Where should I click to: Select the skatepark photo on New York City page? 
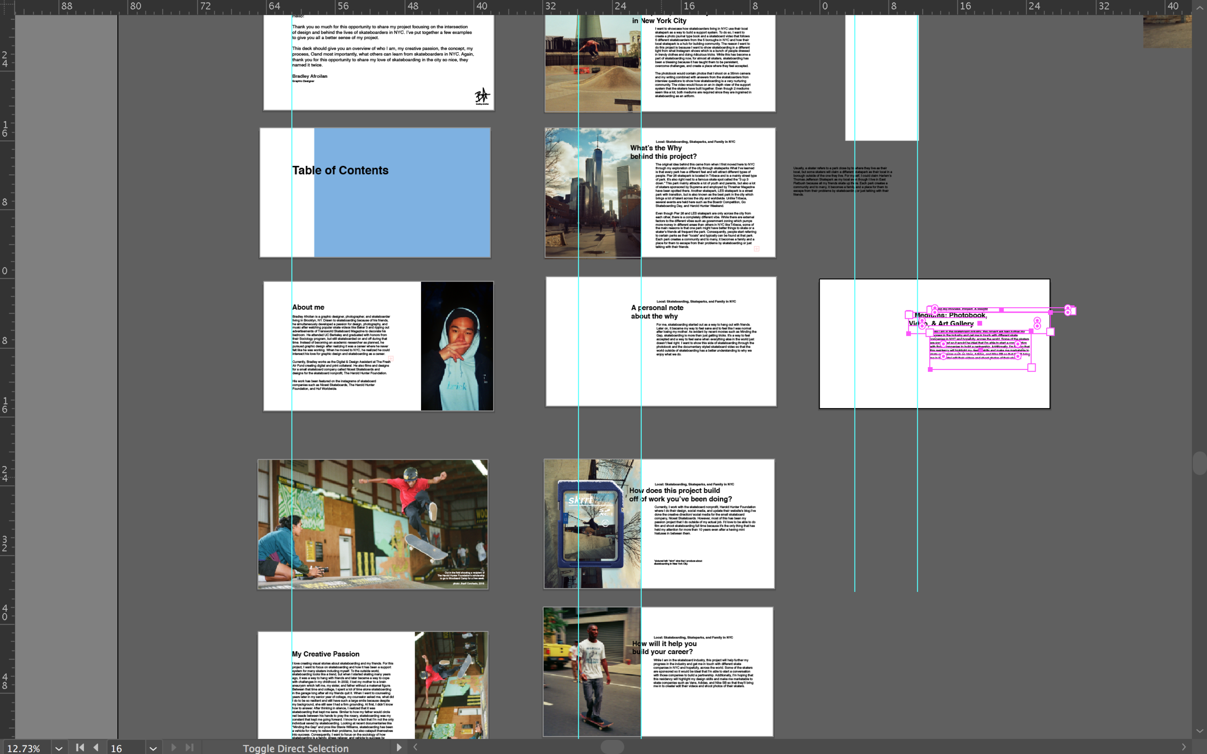(593, 63)
